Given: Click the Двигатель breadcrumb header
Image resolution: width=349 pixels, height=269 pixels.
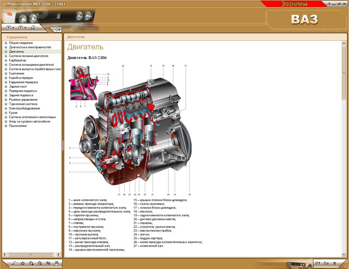Looking at the screenshot, I should coord(76,37).
